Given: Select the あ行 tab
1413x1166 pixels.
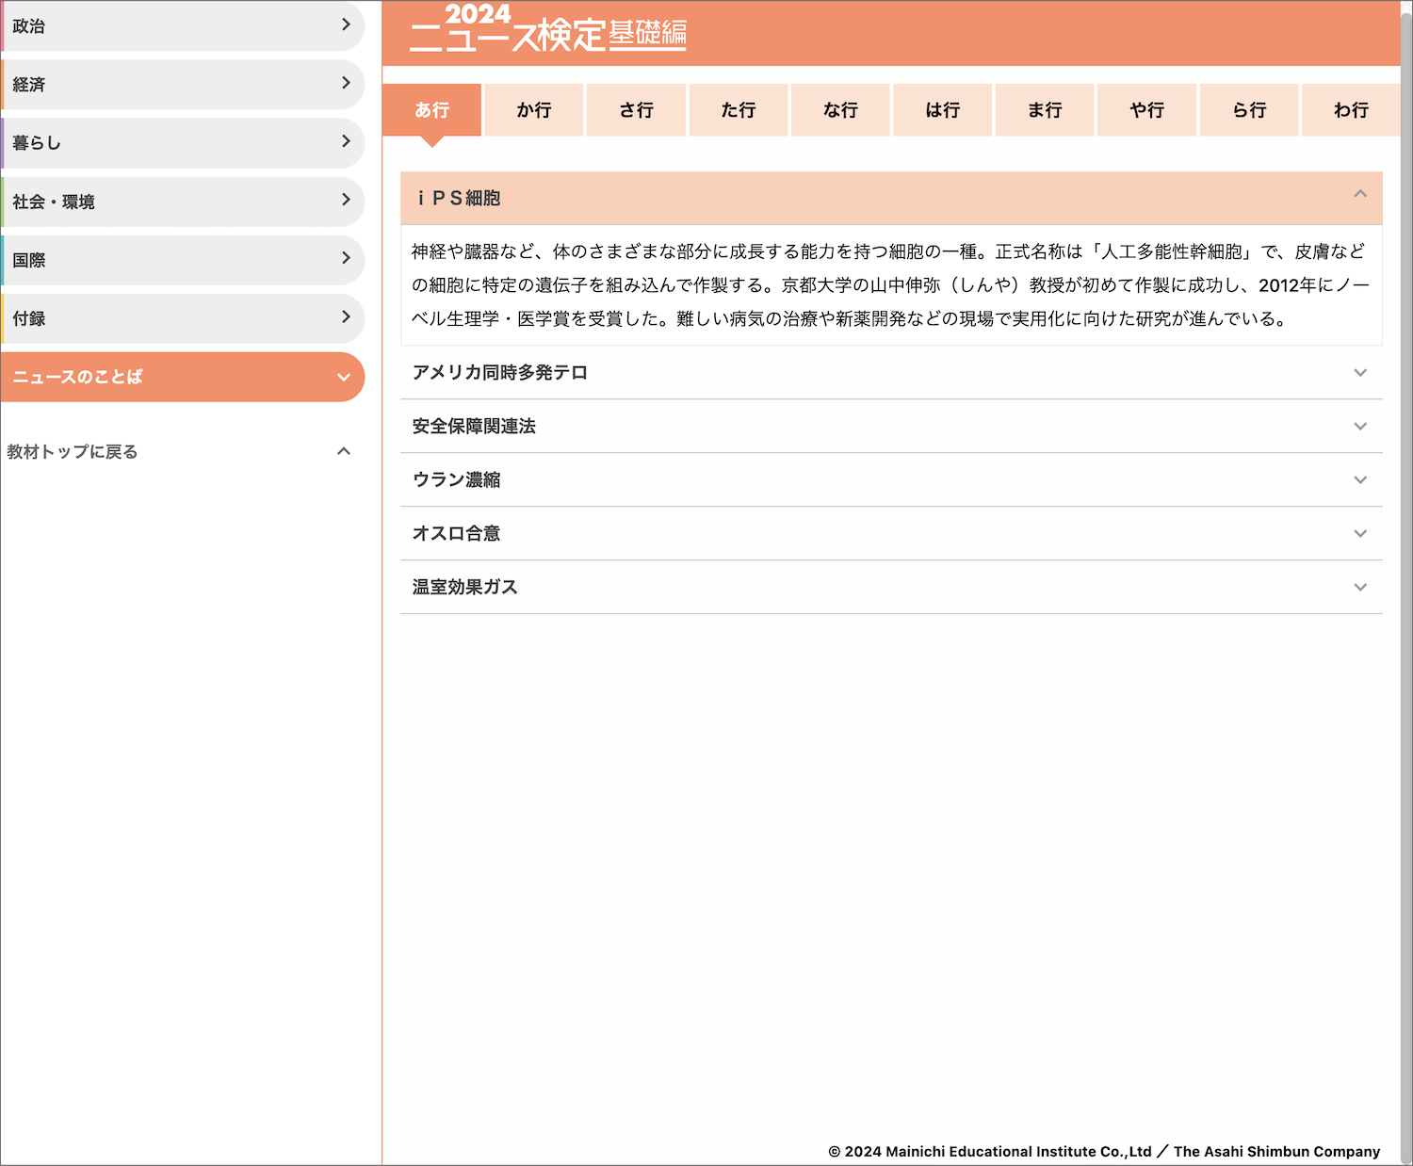Looking at the screenshot, I should (x=431, y=110).
